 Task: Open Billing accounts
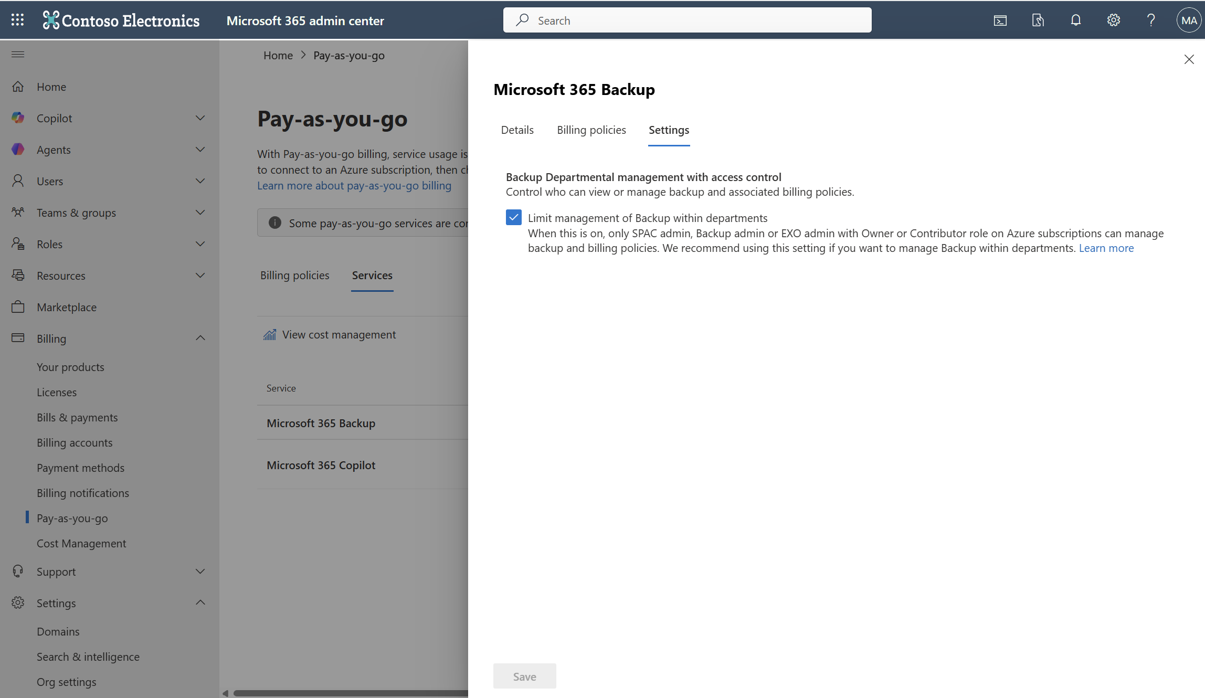75,443
